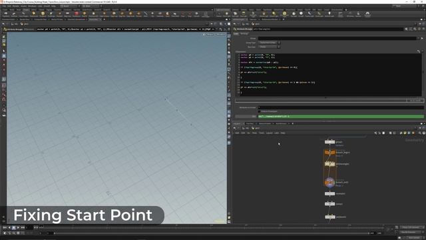
Task: Click the back arrow in network pane
Action: click(x=234, y=128)
